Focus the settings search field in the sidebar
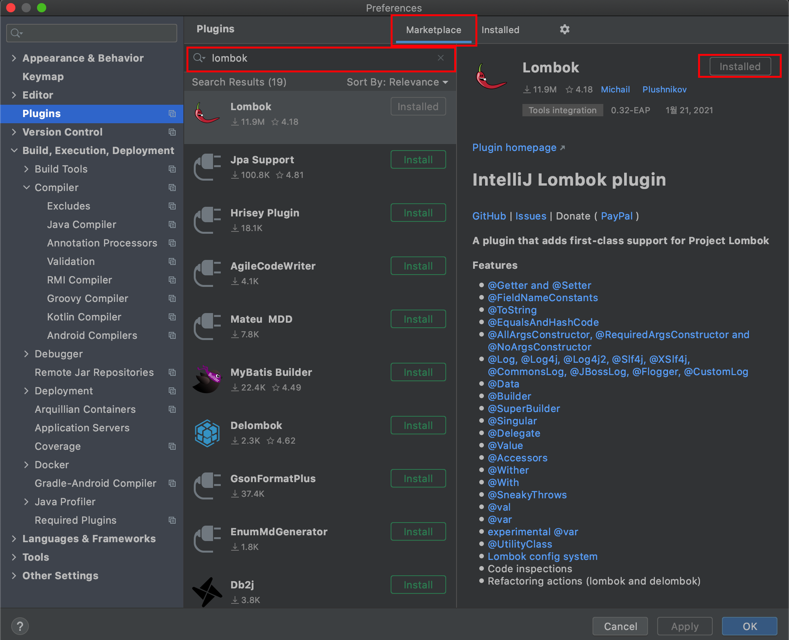789x640 pixels. coord(96,33)
